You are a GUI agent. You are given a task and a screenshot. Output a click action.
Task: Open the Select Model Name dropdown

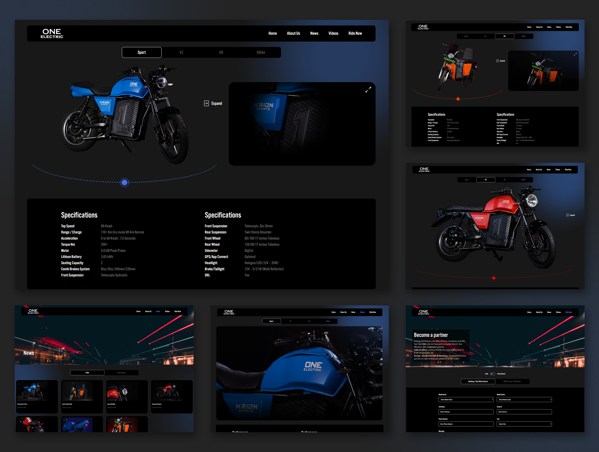[x=466, y=400]
